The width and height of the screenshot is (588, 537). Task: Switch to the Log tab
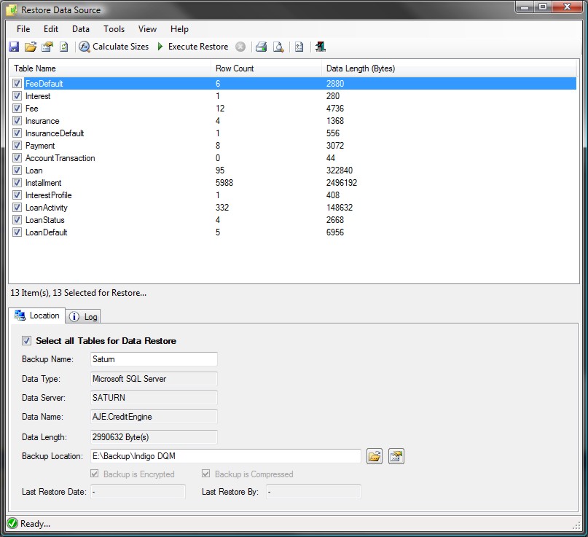[85, 316]
